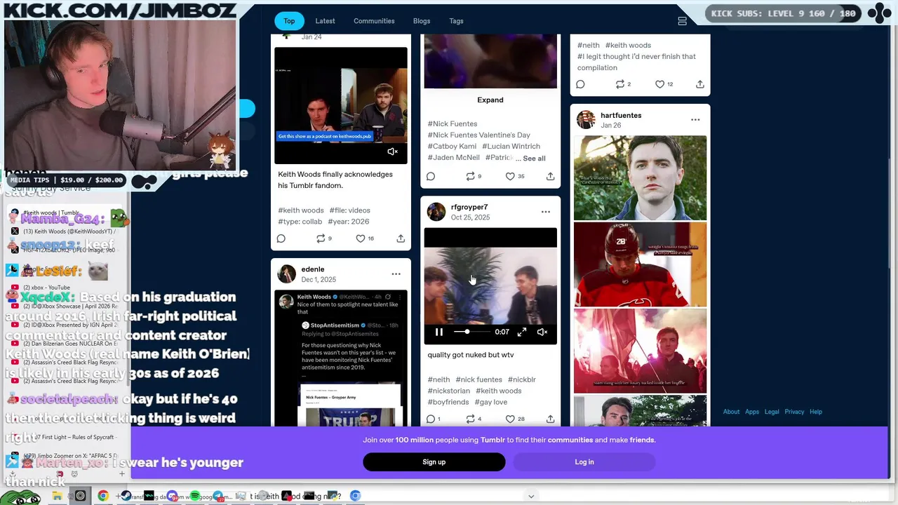The width and height of the screenshot is (898, 505).
Task: Click hartfuentes avatar
Action: pos(586,120)
